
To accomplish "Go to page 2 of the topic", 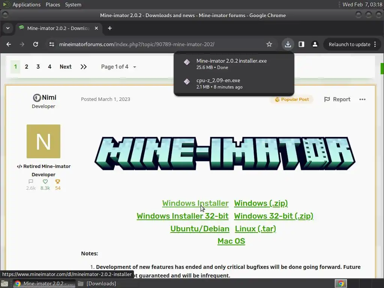I will (27, 67).
